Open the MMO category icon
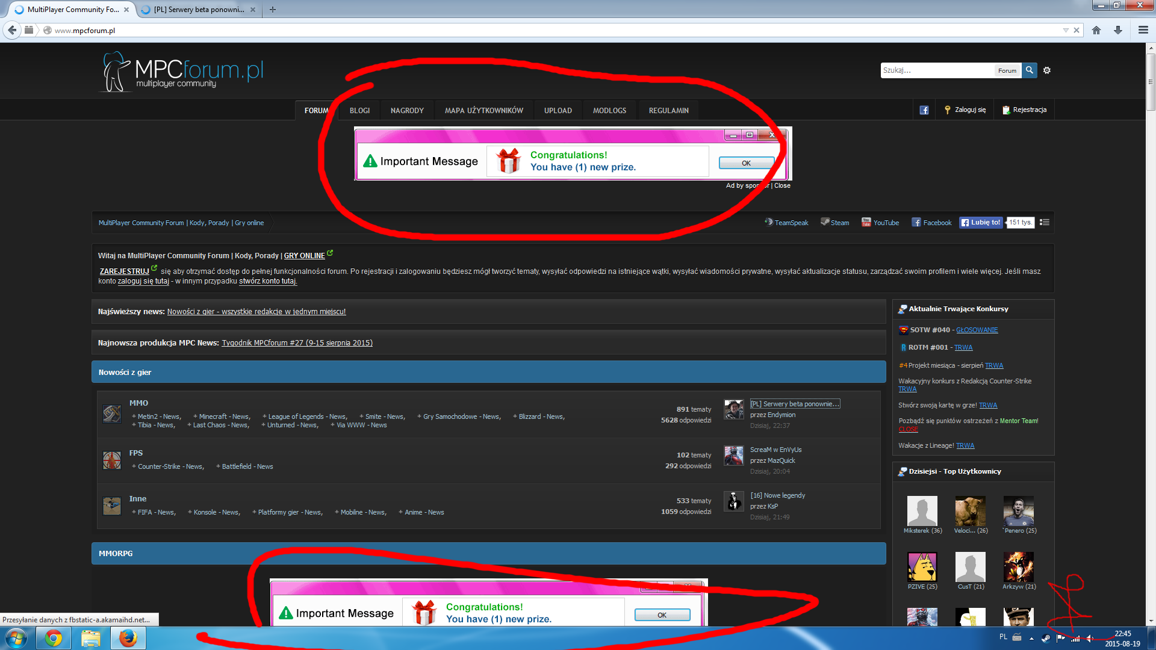The height and width of the screenshot is (650, 1156). (112, 414)
